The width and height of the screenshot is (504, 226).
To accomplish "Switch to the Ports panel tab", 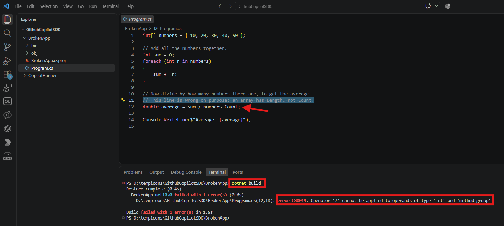I will (x=238, y=172).
